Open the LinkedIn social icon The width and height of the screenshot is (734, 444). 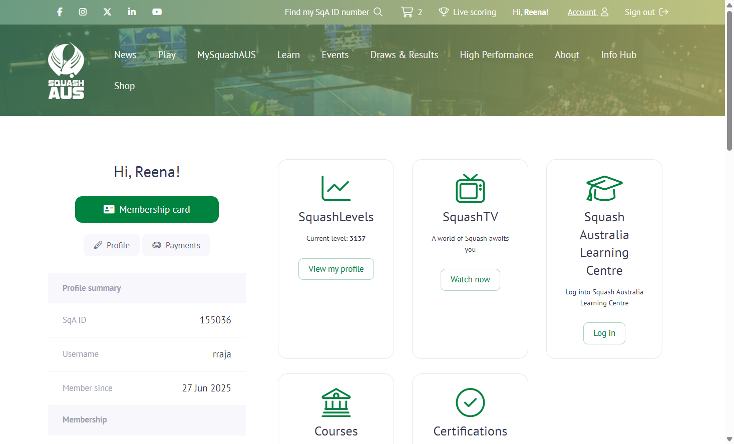[132, 12]
